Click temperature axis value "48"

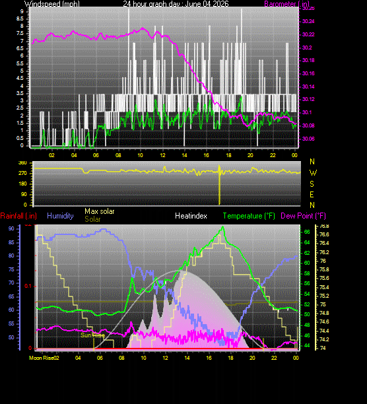click(307, 325)
